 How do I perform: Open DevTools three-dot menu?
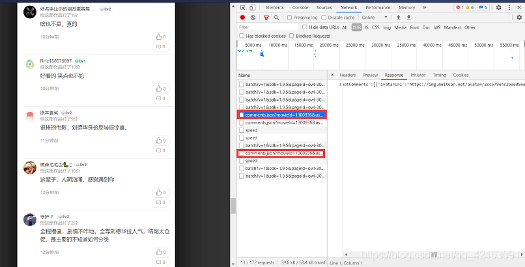[x=509, y=7]
